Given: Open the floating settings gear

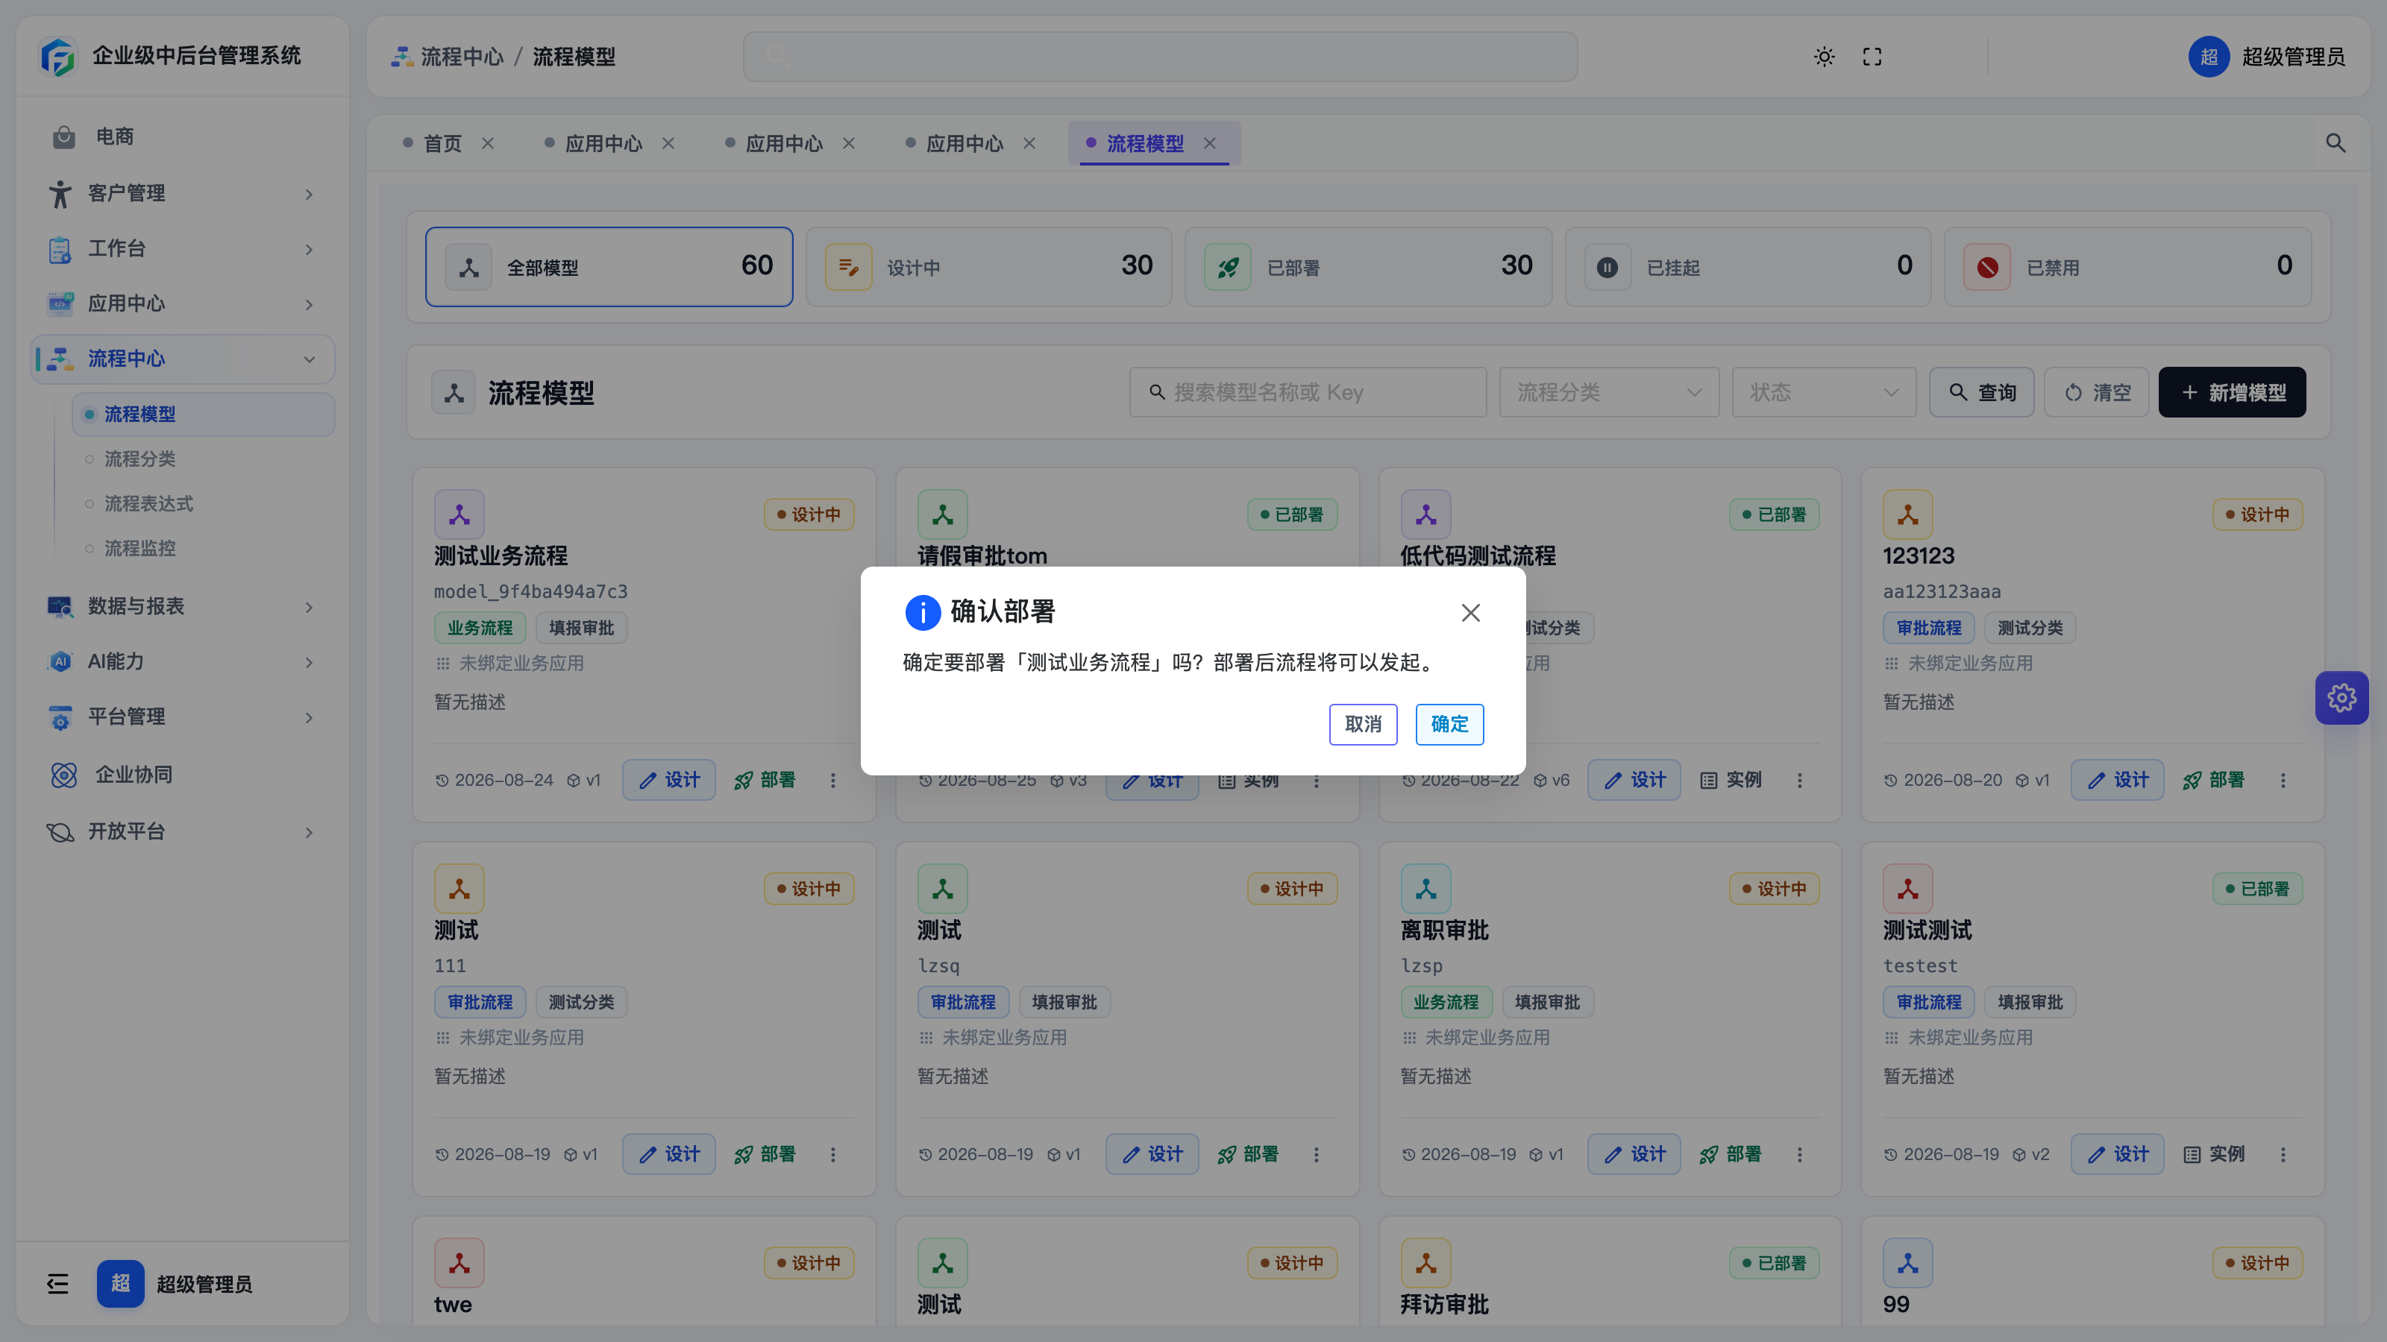Looking at the screenshot, I should 2341,697.
